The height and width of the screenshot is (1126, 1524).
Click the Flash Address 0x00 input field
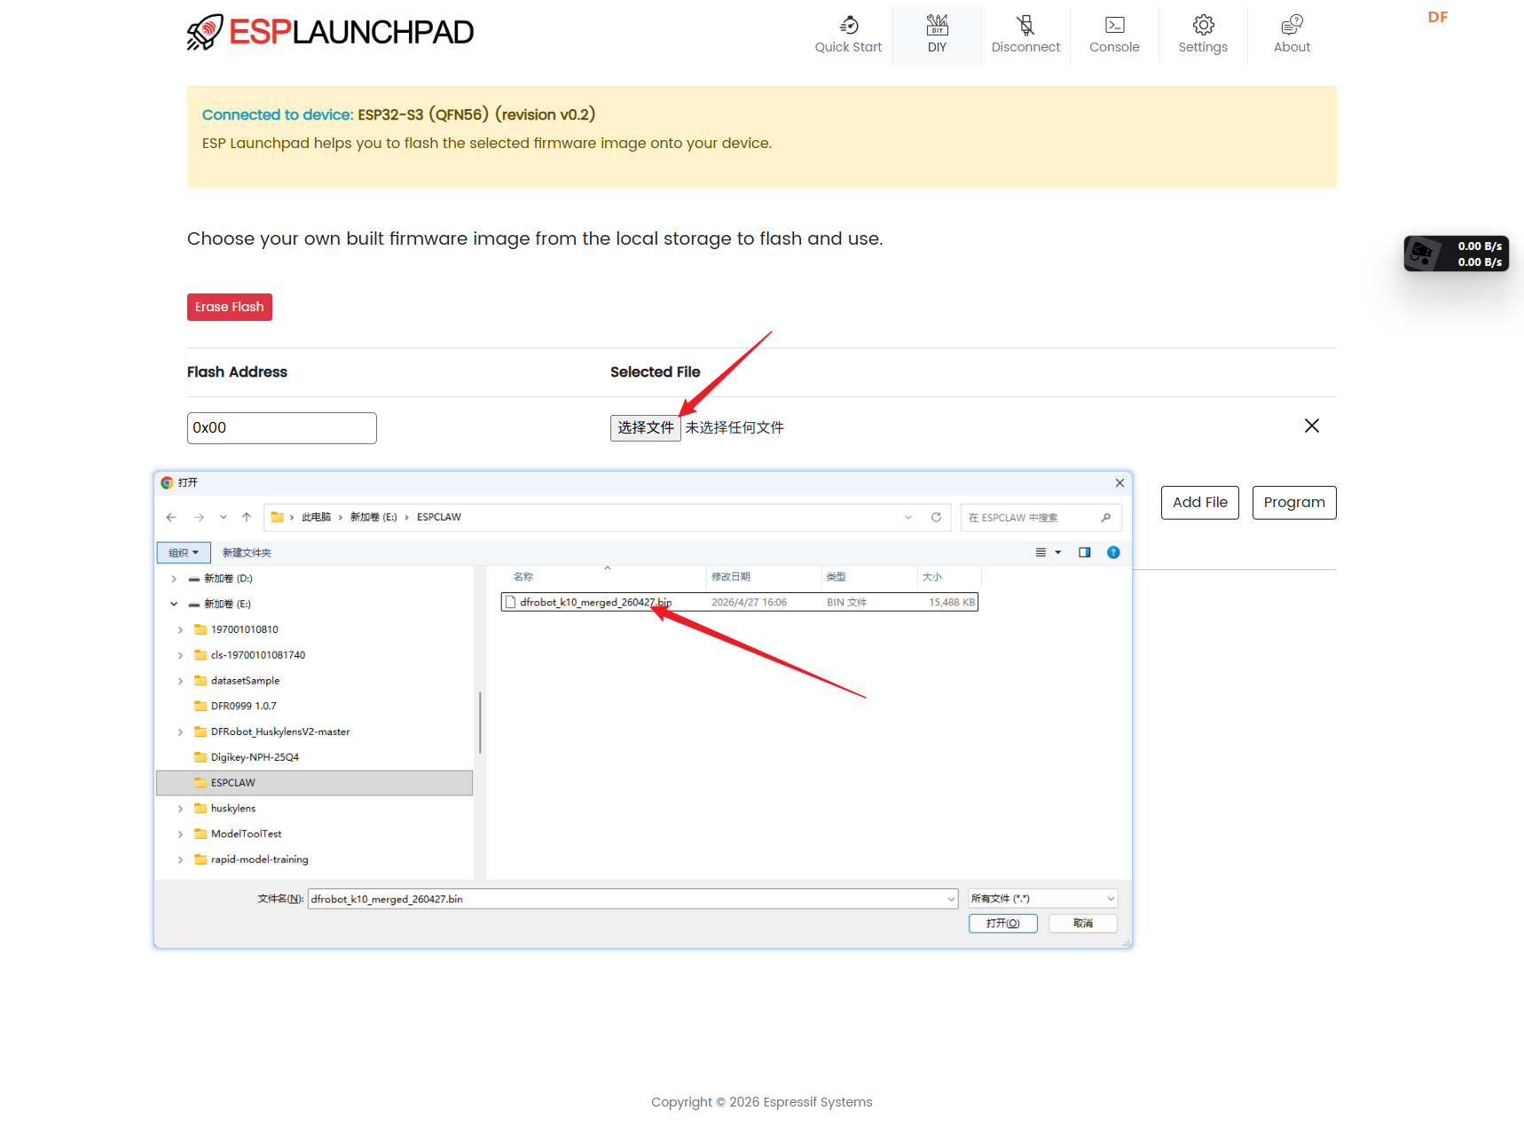point(281,427)
